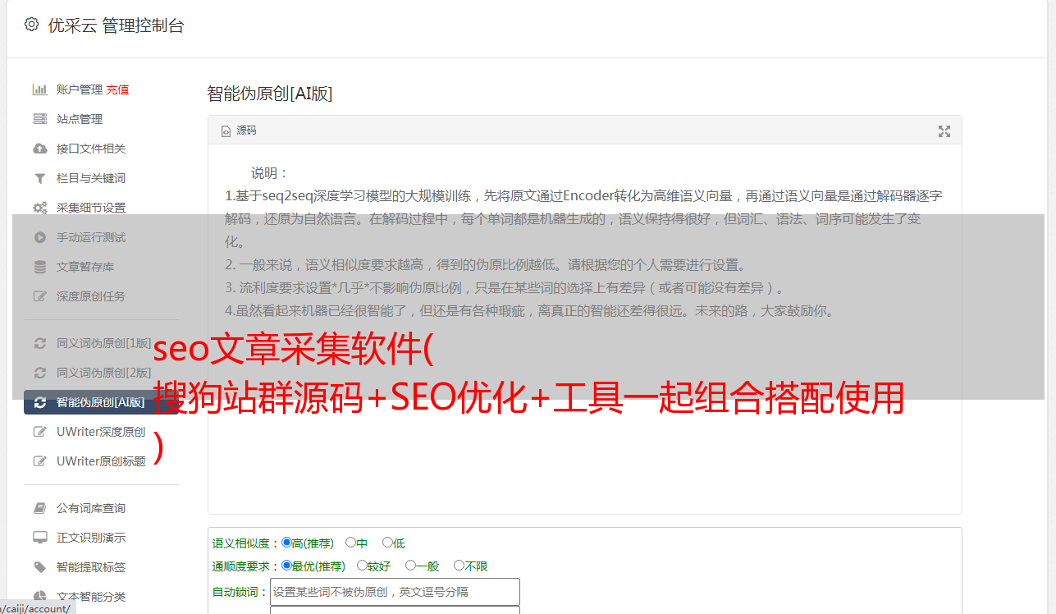Select 语义相似度 低 radio
1056x614 pixels.
pyautogui.click(x=387, y=543)
